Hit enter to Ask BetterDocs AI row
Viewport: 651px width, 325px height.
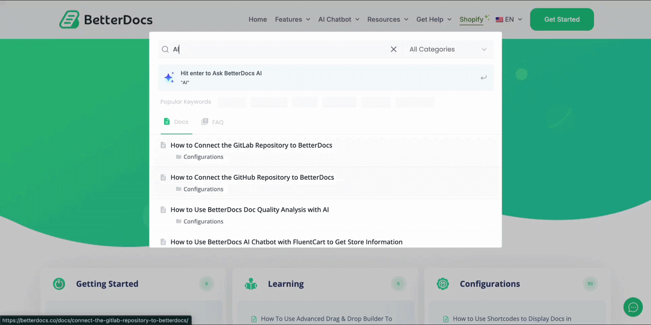[325, 78]
